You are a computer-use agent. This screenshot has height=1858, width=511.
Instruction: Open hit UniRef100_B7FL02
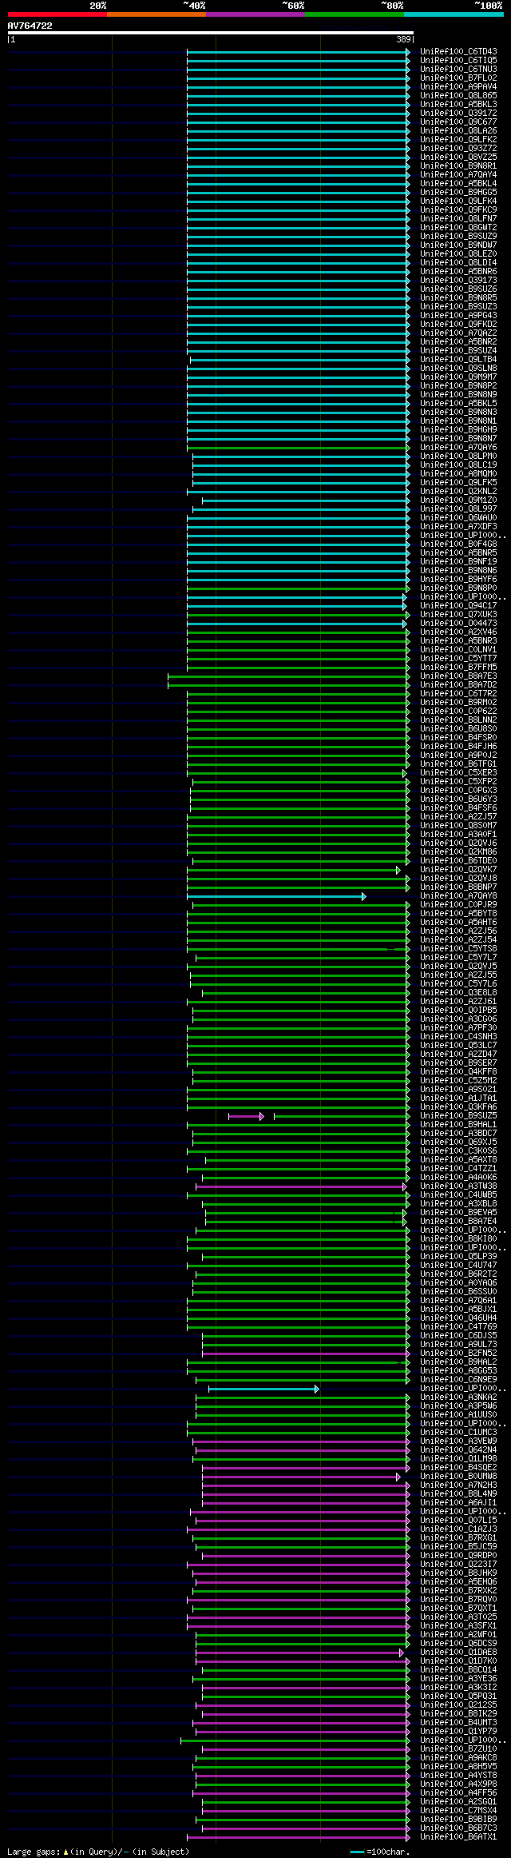click(x=458, y=78)
